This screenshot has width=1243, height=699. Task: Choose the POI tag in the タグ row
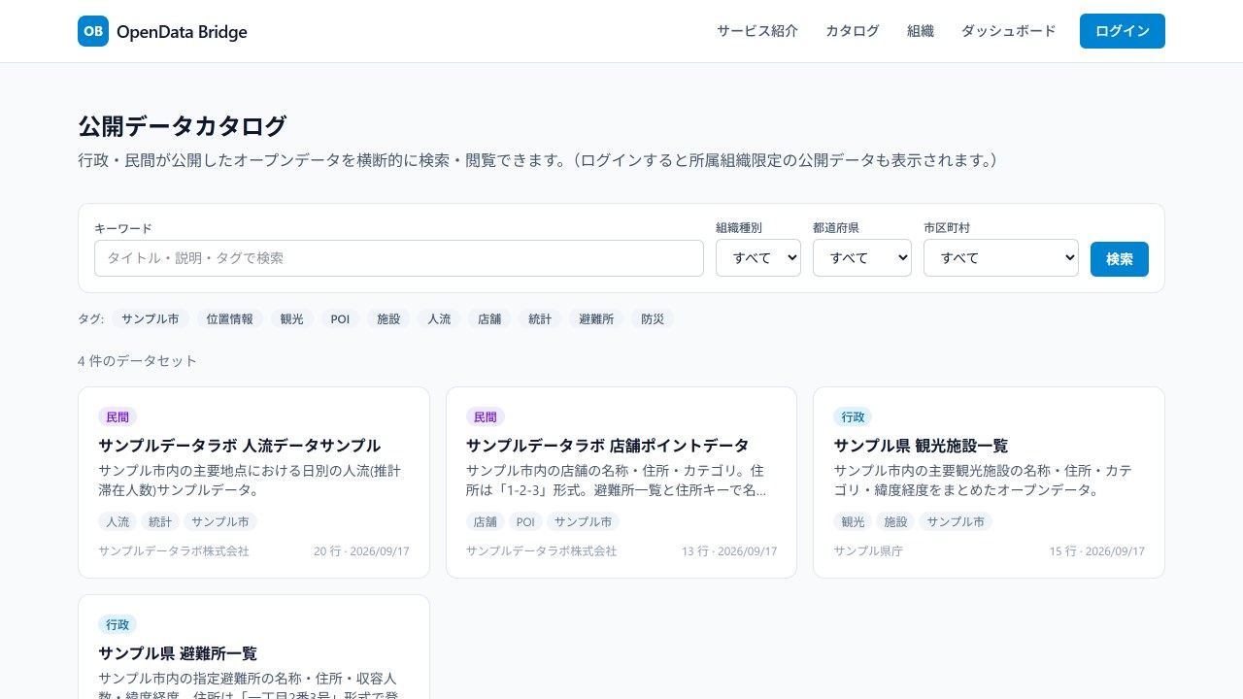340,318
